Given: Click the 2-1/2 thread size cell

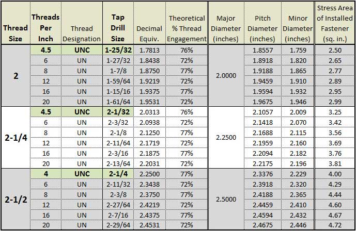Looking at the screenshot, I should [x=16, y=200].
